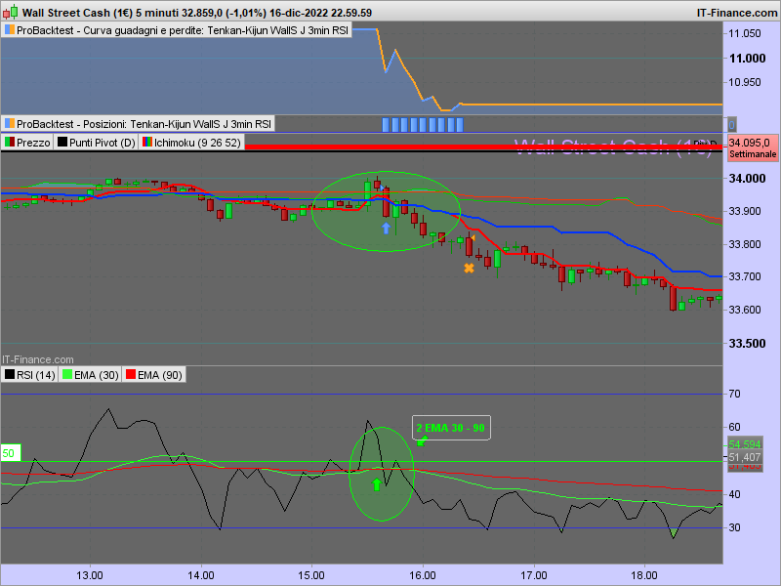Click the 11.000 equity axis value
This screenshot has width=781, height=586.
pyautogui.click(x=747, y=59)
